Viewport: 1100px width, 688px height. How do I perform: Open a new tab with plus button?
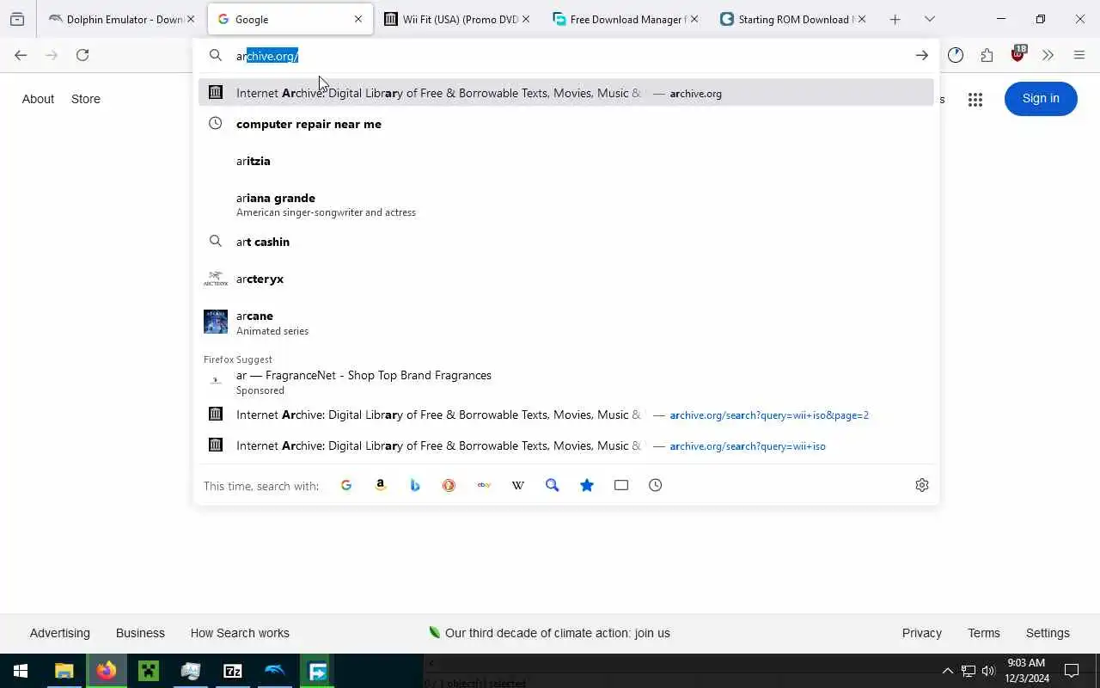tap(895, 19)
